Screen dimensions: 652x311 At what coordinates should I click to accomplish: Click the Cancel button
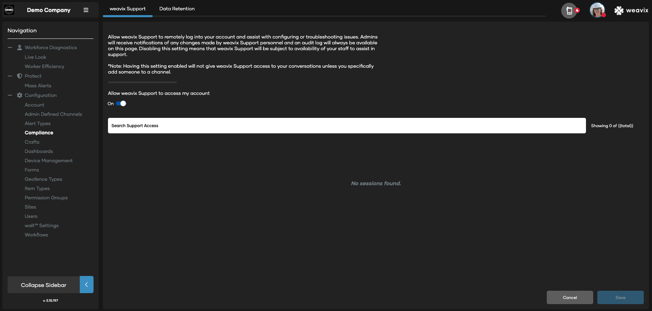point(570,297)
